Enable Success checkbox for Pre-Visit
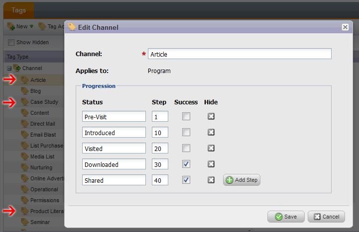The image size is (359, 232). [186, 116]
